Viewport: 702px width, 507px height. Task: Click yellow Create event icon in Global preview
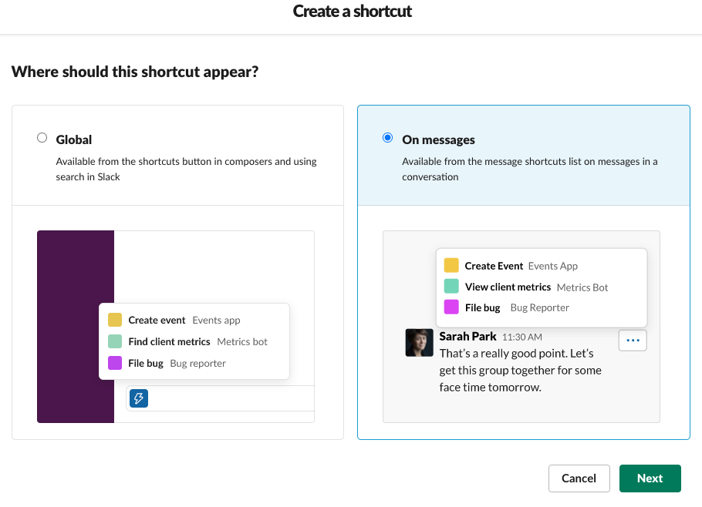point(115,320)
